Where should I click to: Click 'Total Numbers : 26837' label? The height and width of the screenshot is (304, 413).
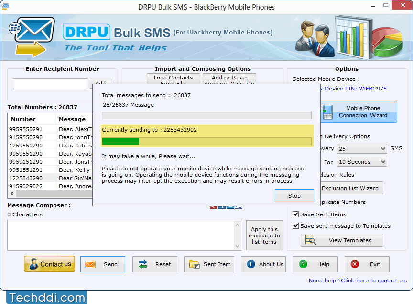(x=43, y=107)
